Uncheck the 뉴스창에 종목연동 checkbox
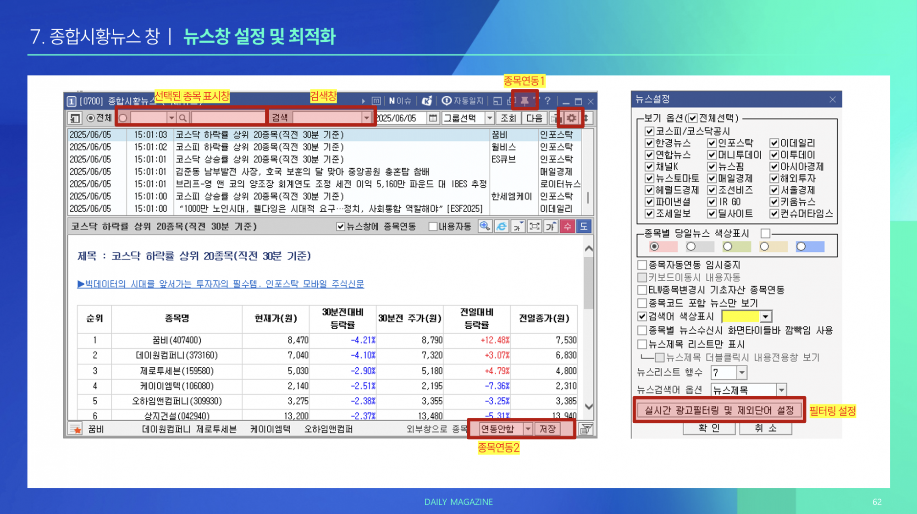917x514 pixels. (x=340, y=226)
